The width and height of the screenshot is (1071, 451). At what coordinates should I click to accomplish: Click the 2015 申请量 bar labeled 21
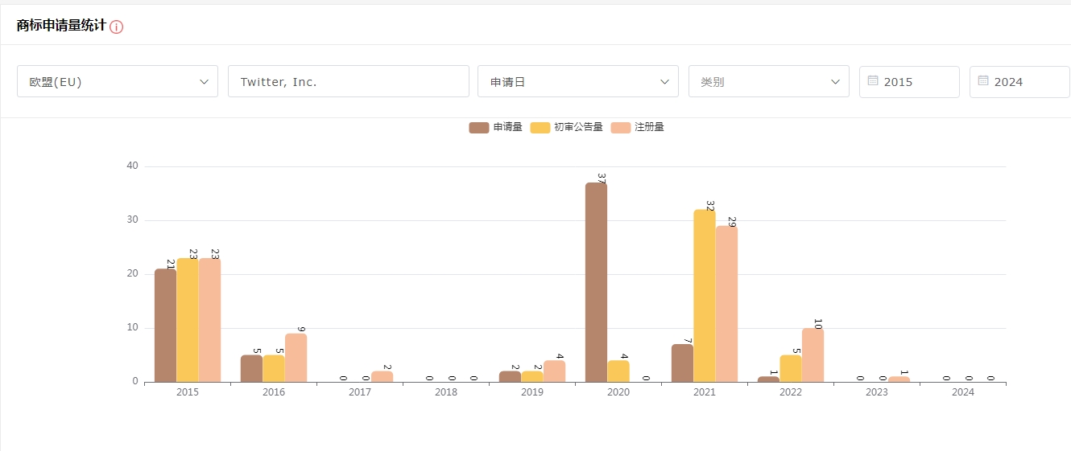[165, 326]
